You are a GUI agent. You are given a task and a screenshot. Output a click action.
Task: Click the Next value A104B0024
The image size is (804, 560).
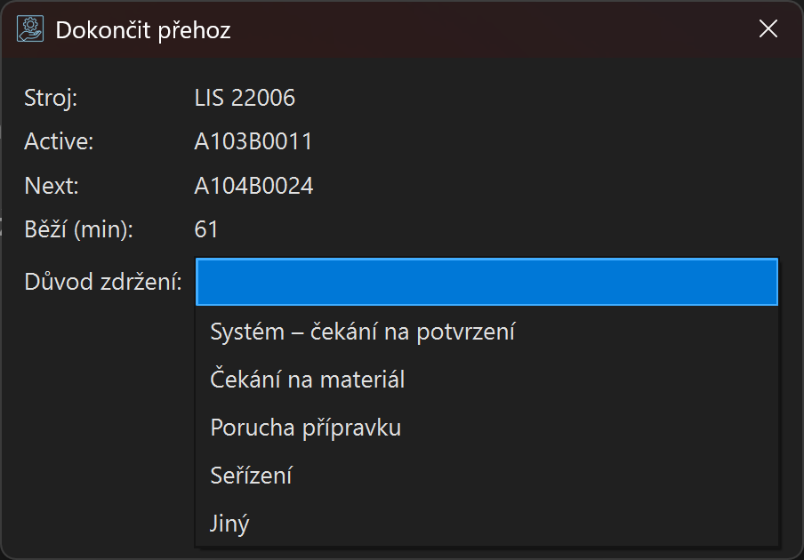click(253, 187)
